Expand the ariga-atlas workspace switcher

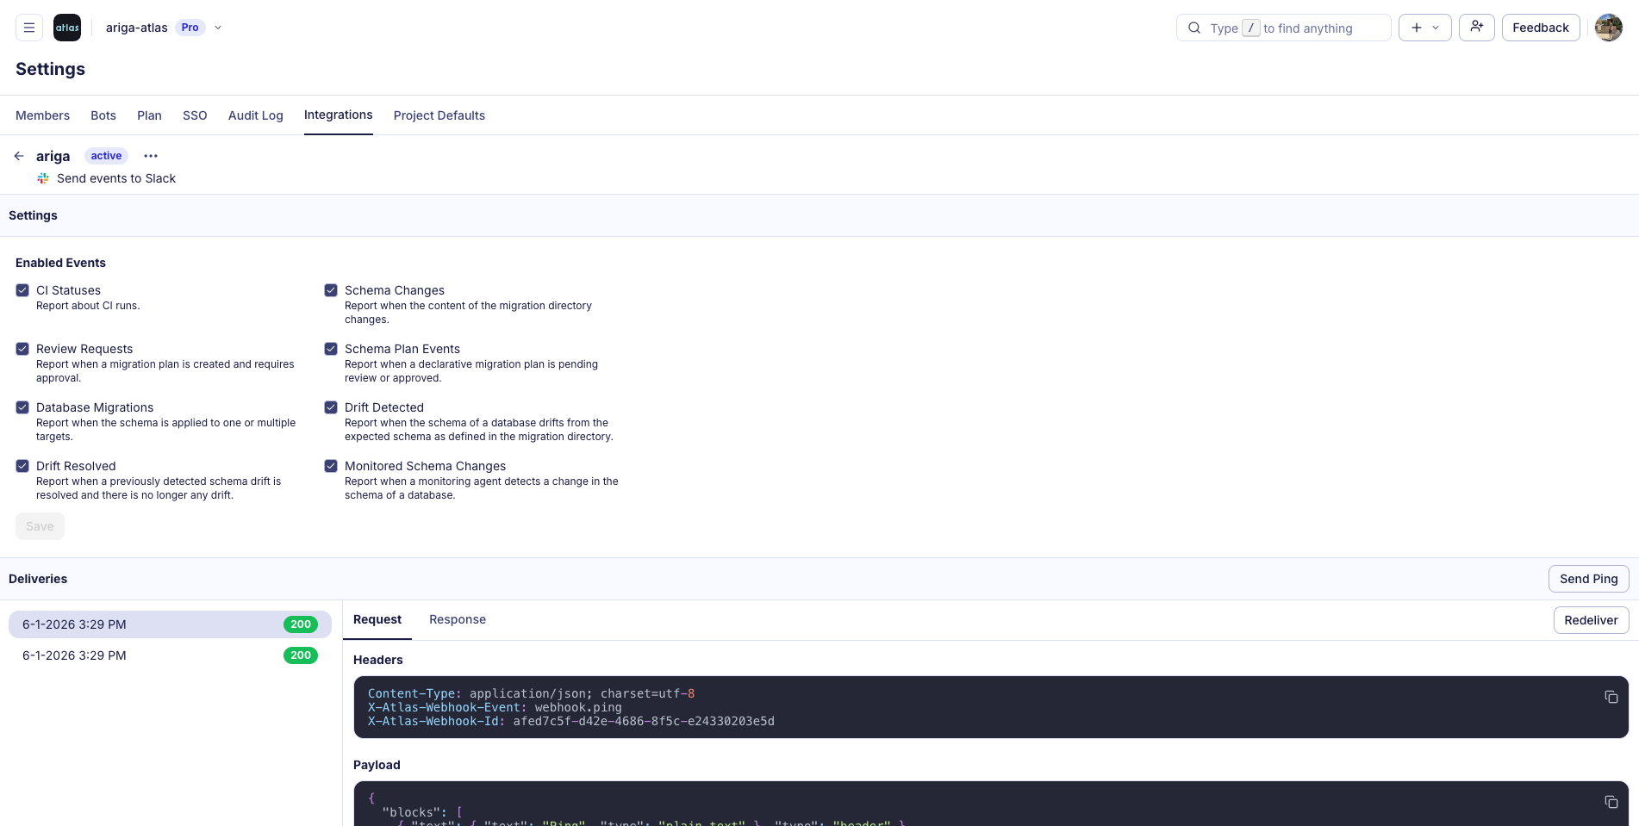(x=218, y=27)
